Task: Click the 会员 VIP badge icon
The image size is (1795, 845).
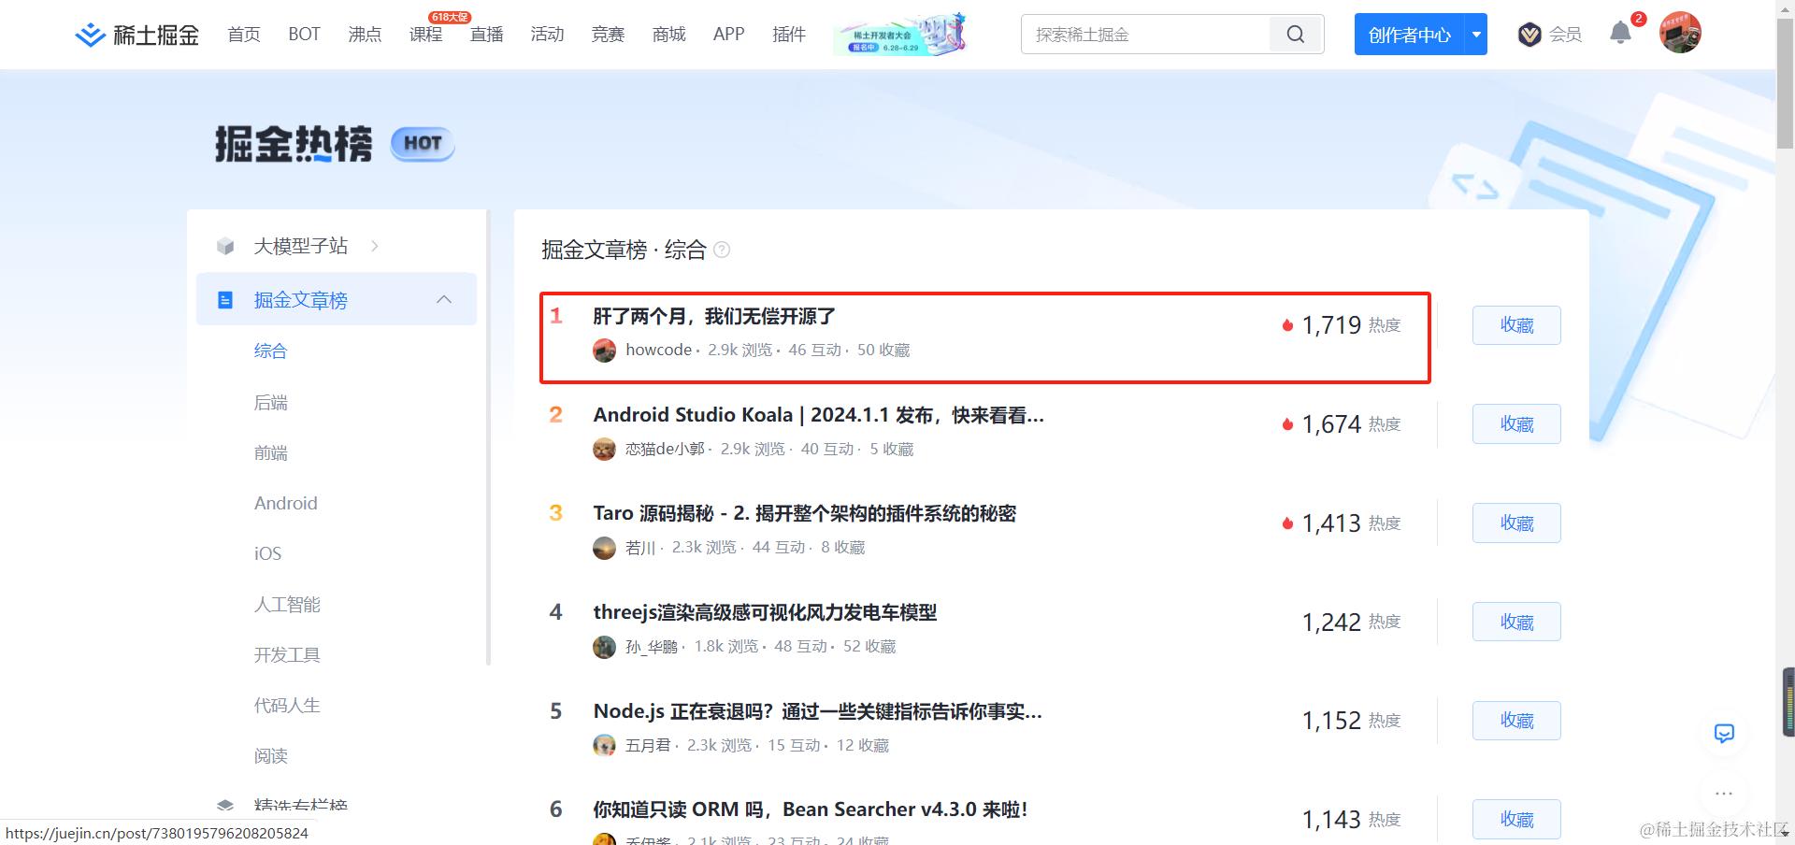Action: point(1529,35)
